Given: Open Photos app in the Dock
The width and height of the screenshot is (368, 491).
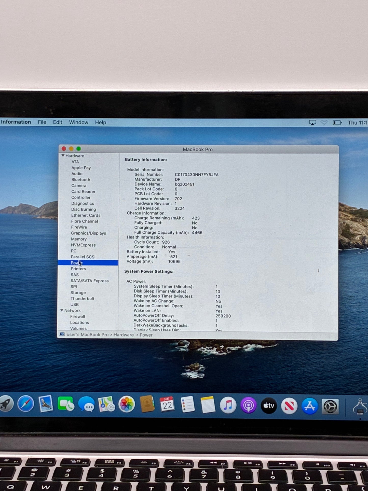Looking at the screenshot, I should tap(127, 404).
